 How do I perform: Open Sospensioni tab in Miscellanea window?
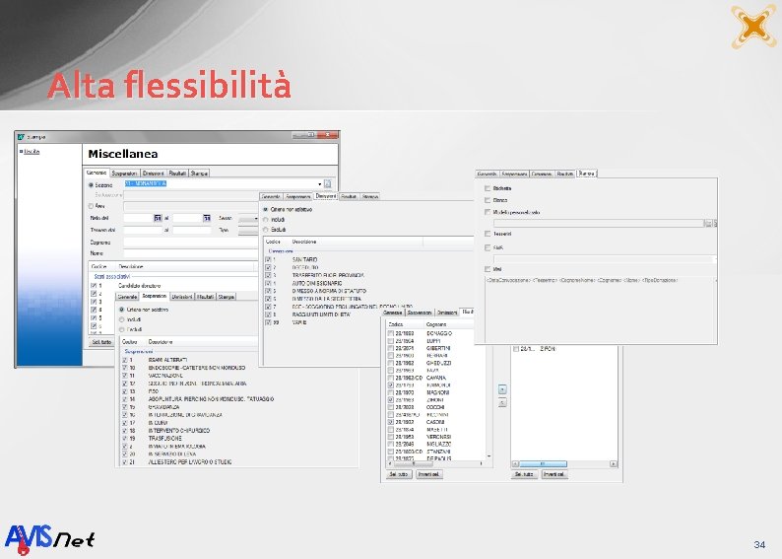(125, 174)
